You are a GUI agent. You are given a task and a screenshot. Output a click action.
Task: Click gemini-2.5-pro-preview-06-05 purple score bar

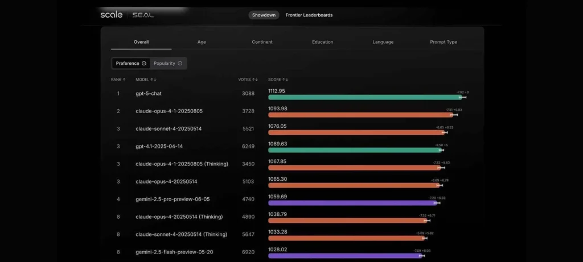point(353,203)
